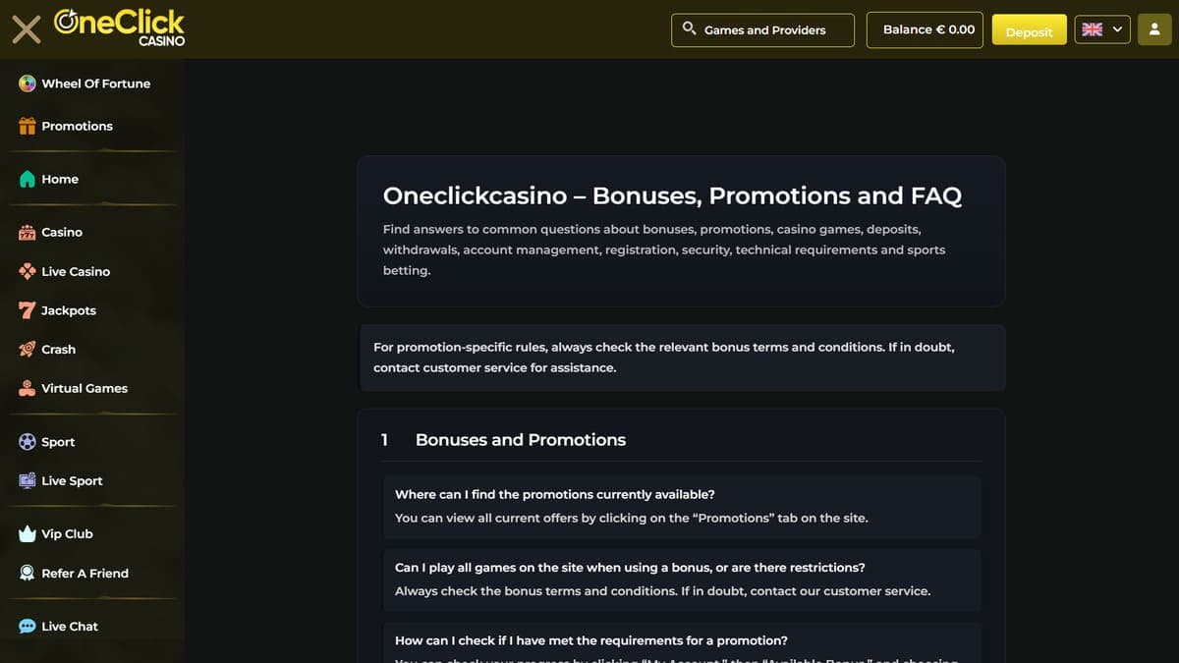The height and width of the screenshot is (663, 1179).
Task: Click the UK flag icon
Action: coord(1092,29)
